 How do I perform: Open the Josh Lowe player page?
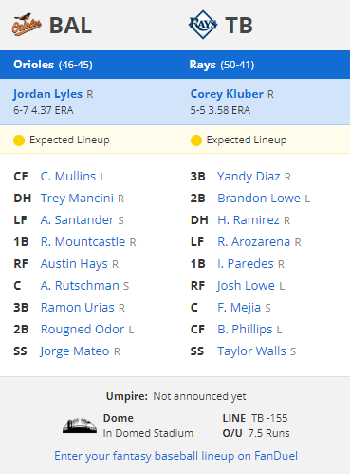[x=246, y=286]
